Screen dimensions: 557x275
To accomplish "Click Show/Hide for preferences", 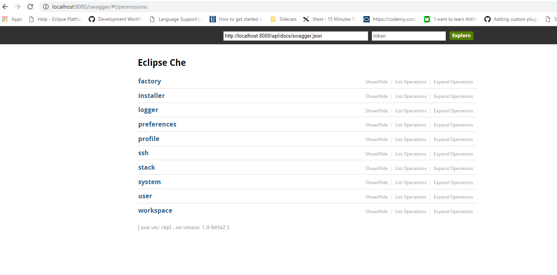I will coord(376,125).
